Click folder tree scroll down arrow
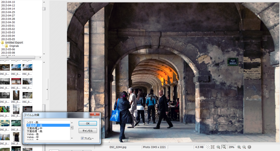Screen dimensions: 280x151 [44, 54]
